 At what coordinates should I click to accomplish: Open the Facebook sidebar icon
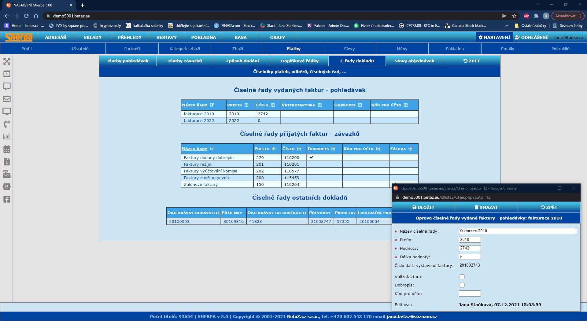pos(7,199)
